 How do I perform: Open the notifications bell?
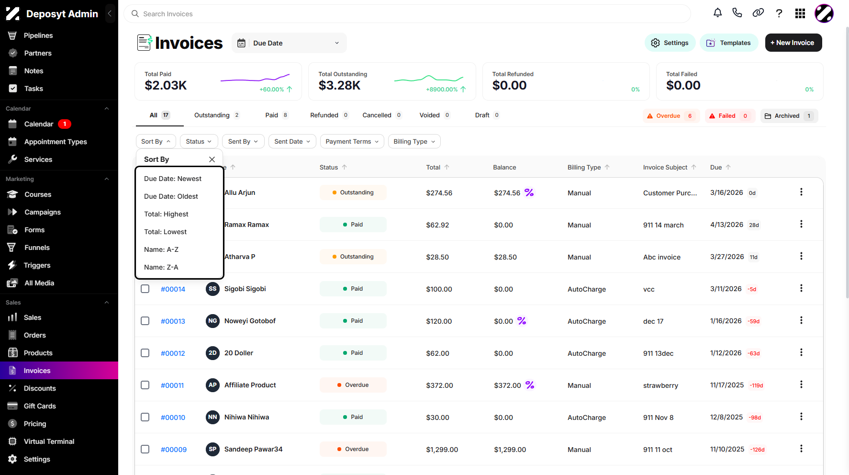(717, 13)
